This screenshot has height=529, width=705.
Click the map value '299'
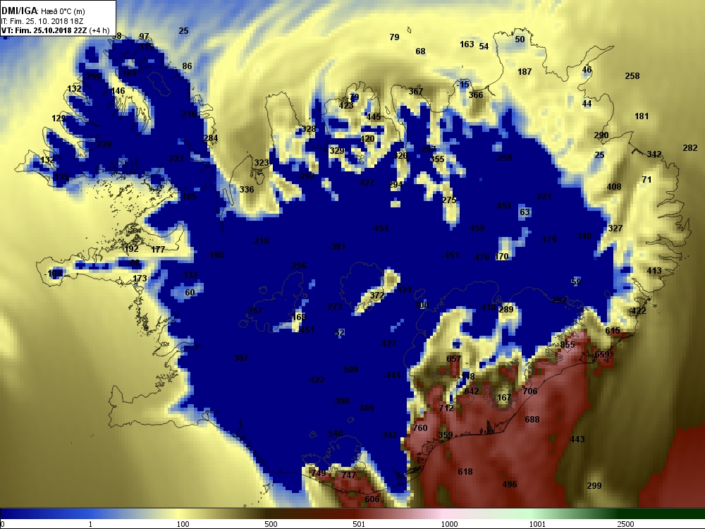pyautogui.click(x=594, y=485)
